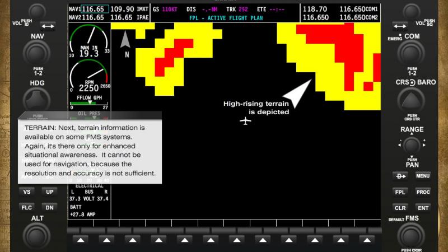Click the manifold pressure gauge 19.3
The width and height of the screenshot is (448, 252).
point(89,41)
